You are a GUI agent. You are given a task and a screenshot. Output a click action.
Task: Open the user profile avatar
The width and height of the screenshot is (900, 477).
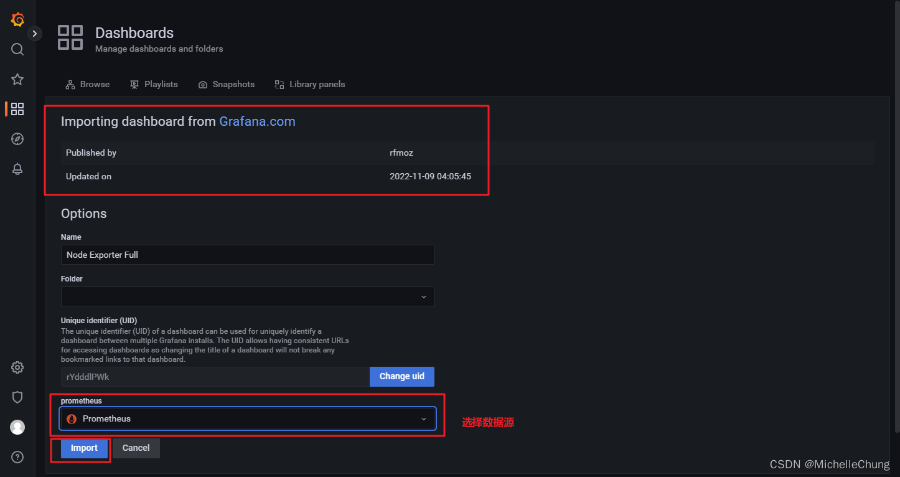pos(17,427)
